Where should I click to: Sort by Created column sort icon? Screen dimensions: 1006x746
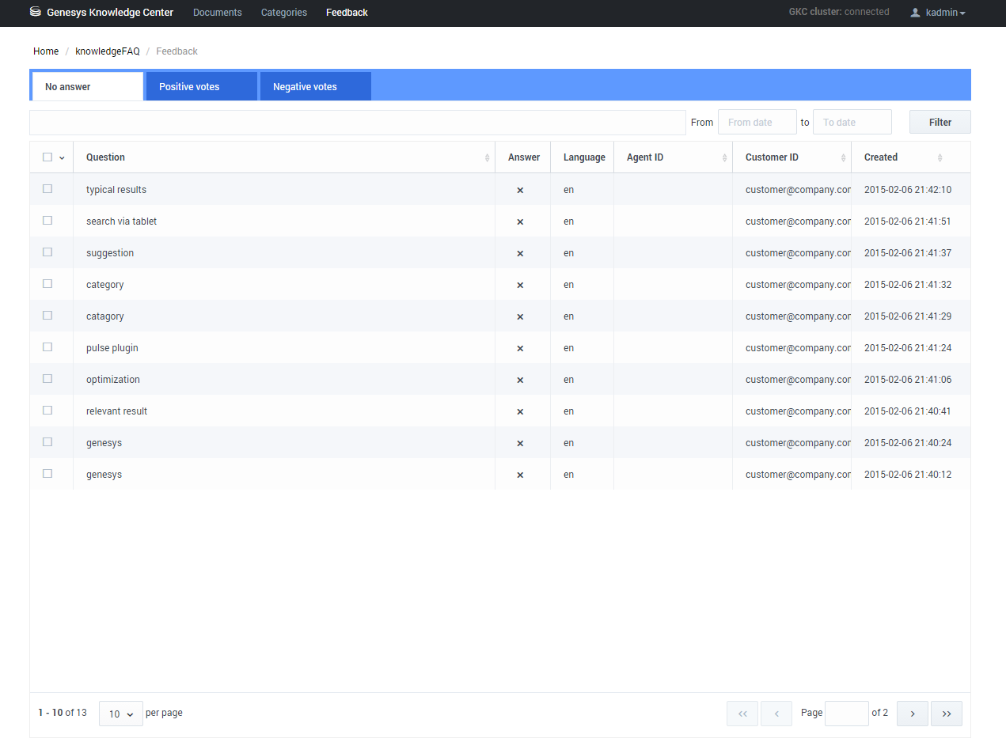tap(940, 158)
